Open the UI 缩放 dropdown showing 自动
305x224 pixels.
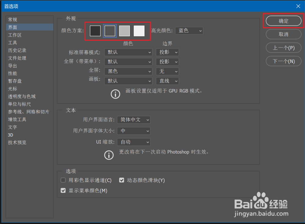(134, 142)
